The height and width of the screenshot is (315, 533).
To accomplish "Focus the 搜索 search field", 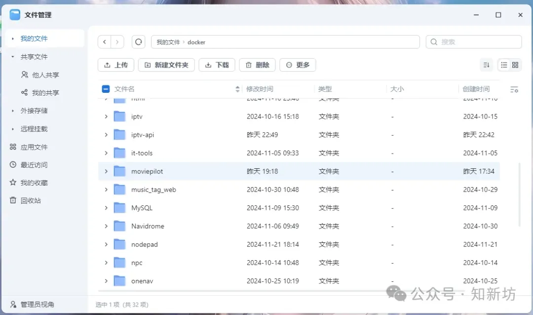I will click(x=474, y=42).
